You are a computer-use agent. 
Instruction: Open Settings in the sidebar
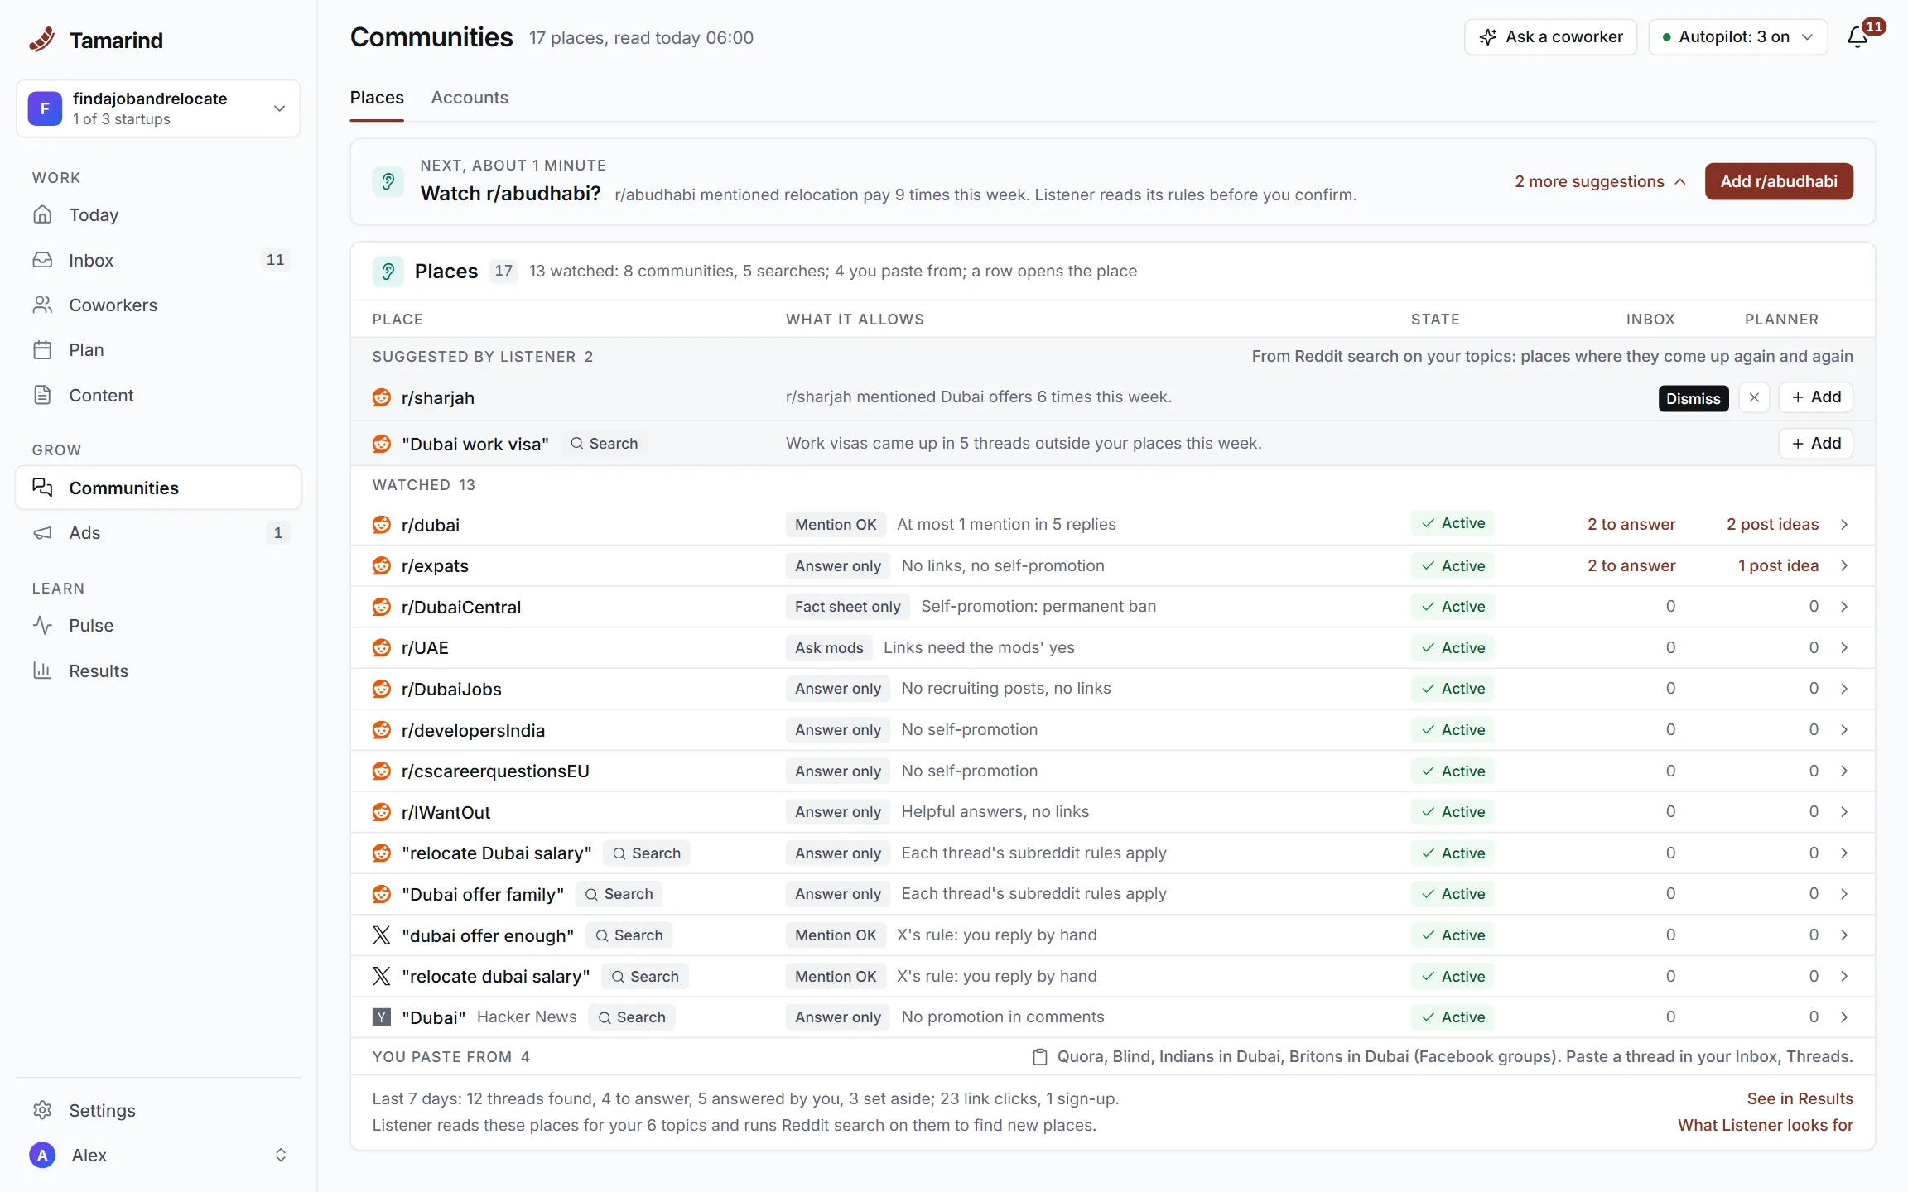click(x=158, y=1110)
